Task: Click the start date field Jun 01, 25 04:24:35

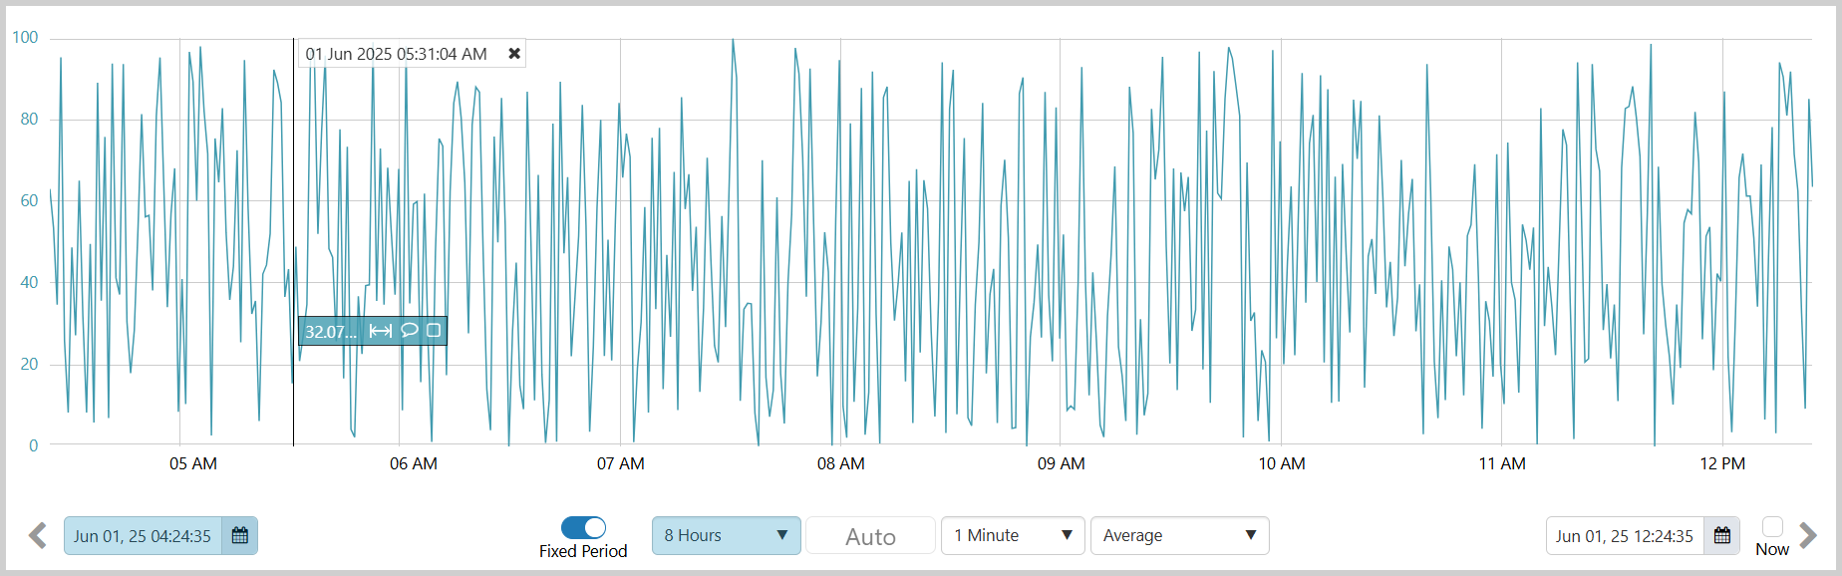Action: pos(143,536)
